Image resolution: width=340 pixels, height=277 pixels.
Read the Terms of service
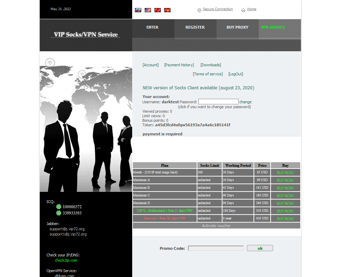(208, 74)
